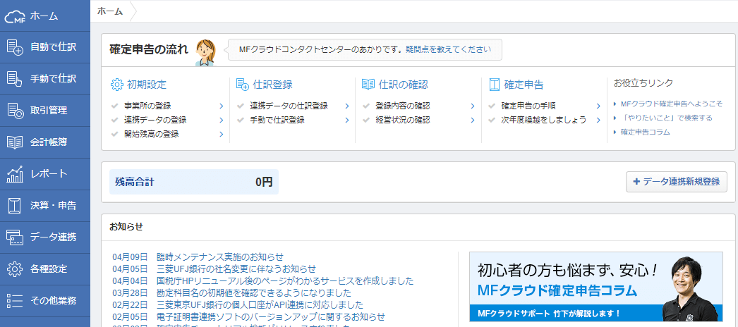Open 各種設定 gear icon

(x=15, y=269)
